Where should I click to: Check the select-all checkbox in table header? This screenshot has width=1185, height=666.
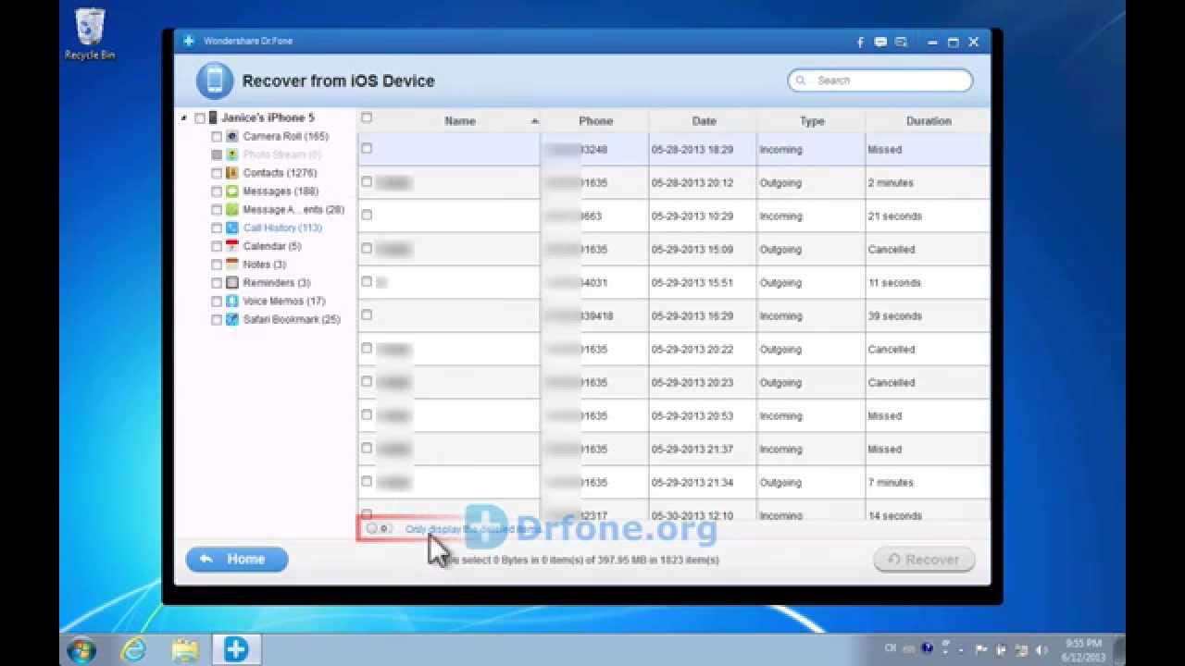(367, 117)
